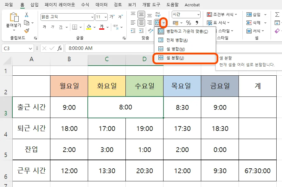Open the number format 시간 dropdown
Screen dimensions: 282x187
tap(198, 15)
